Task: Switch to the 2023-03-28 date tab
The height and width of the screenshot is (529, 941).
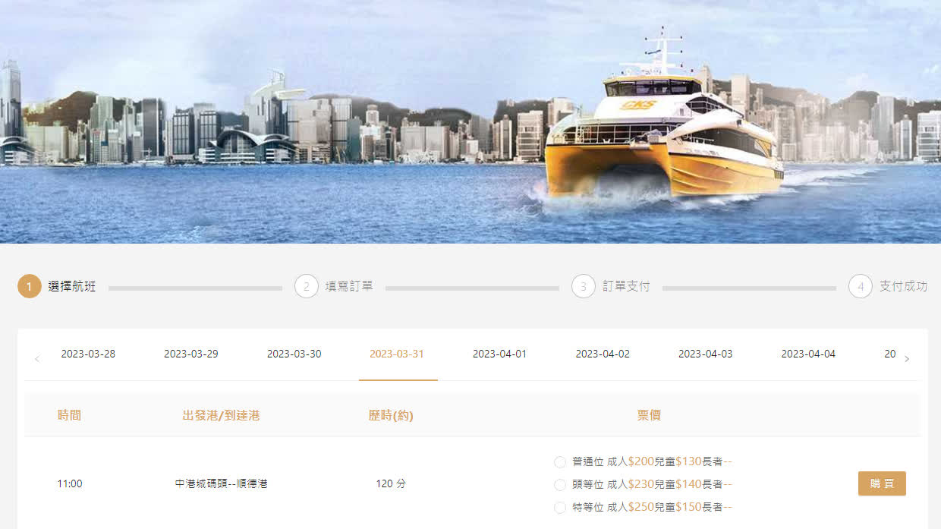Action: click(x=88, y=354)
